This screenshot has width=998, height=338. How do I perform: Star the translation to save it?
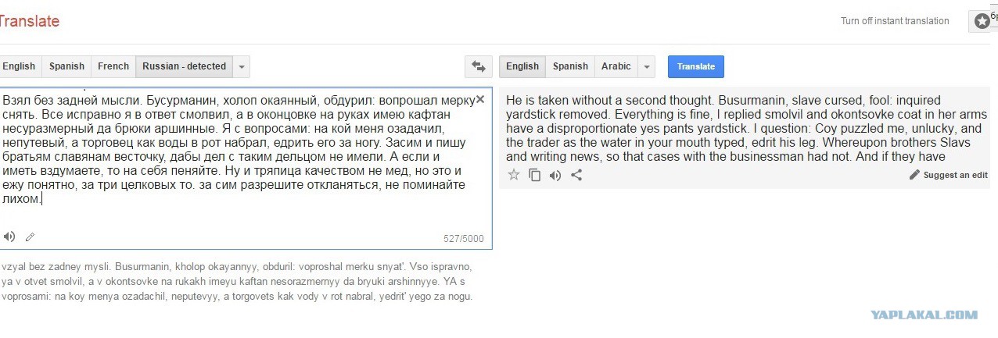click(514, 175)
